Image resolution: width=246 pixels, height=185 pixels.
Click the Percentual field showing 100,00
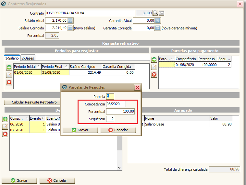click(x=120, y=111)
